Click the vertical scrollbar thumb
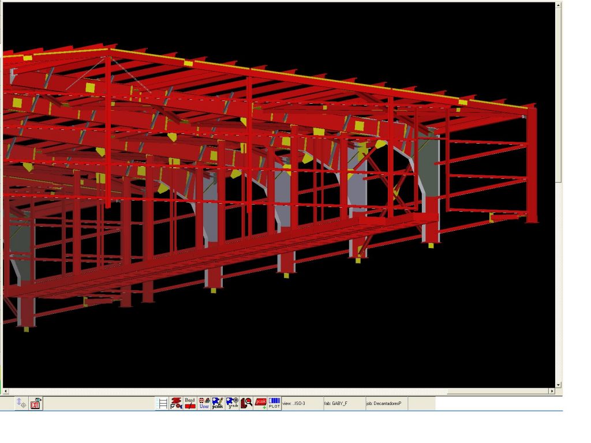This screenshot has width=591, height=443. point(559,96)
